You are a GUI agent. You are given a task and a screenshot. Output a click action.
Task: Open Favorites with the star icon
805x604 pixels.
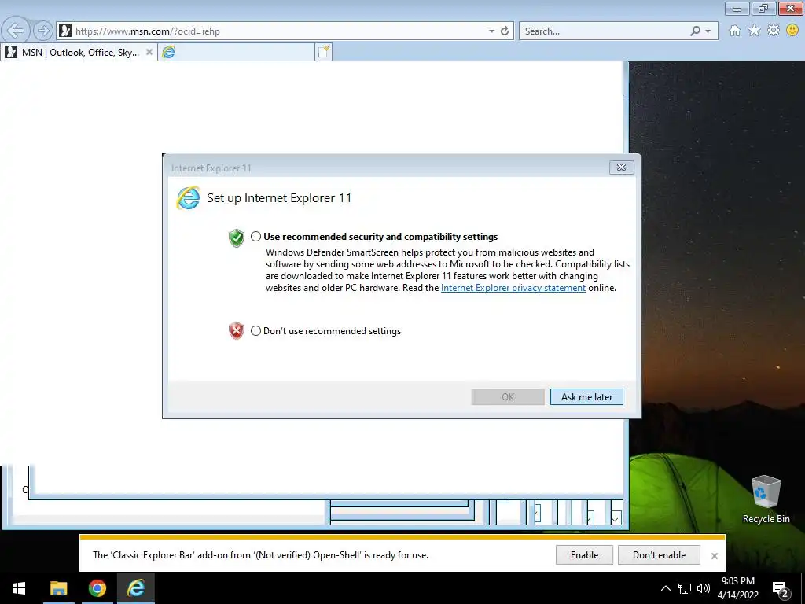(x=754, y=31)
